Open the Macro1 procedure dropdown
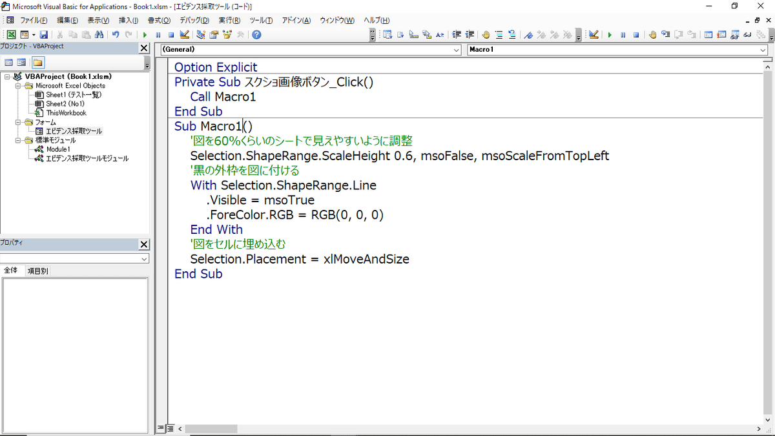Screen dimensions: 775x436 point(763,50)
